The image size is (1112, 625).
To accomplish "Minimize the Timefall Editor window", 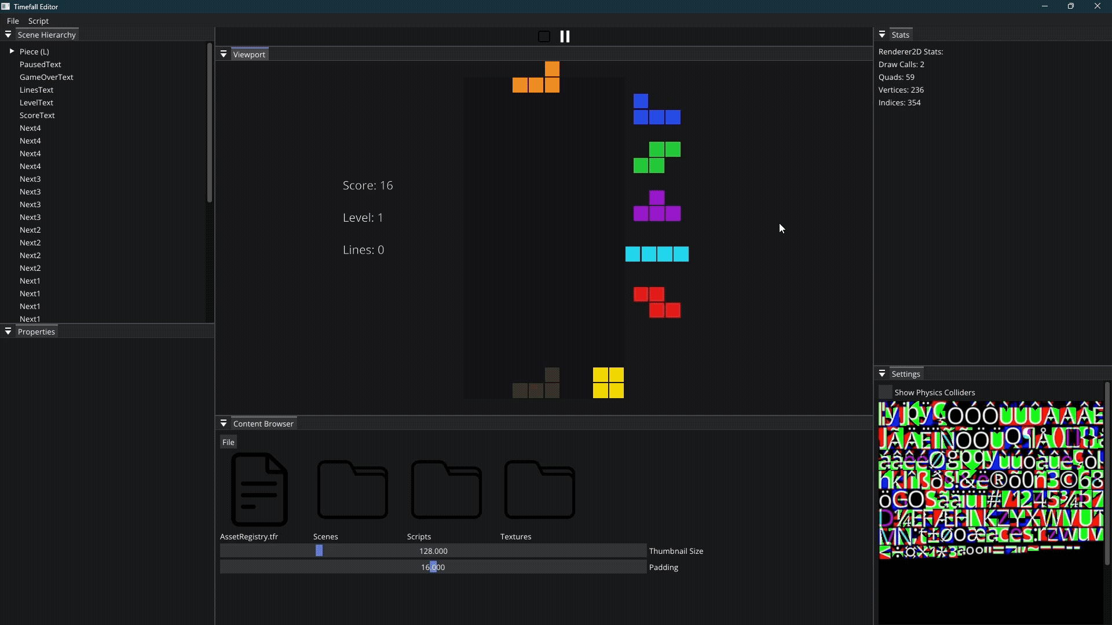I will point(1045,6).
